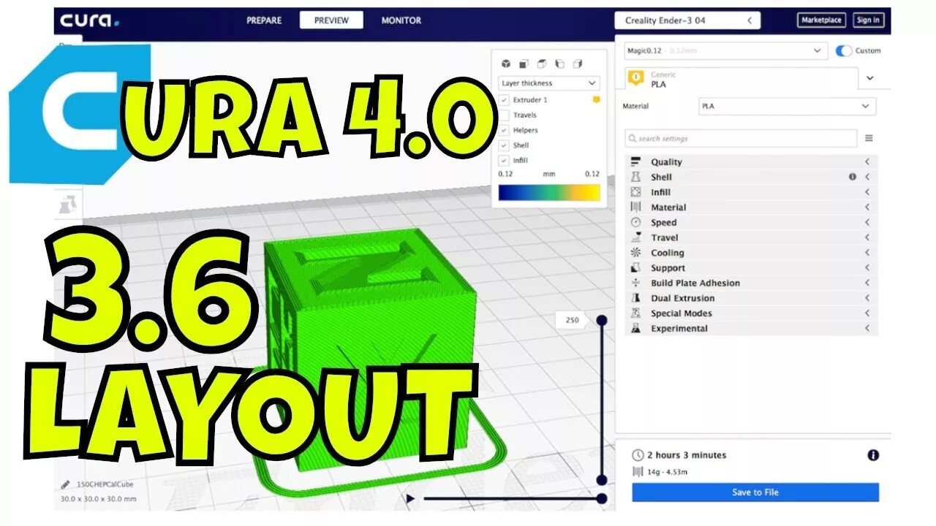The height and width of the screenshot is (526, 936).
Task: Uncheck the Helpers checkbox
Action: 505,130
